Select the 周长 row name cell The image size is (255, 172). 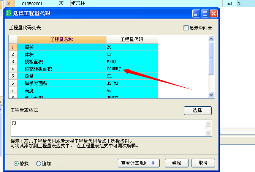[62, 47]
